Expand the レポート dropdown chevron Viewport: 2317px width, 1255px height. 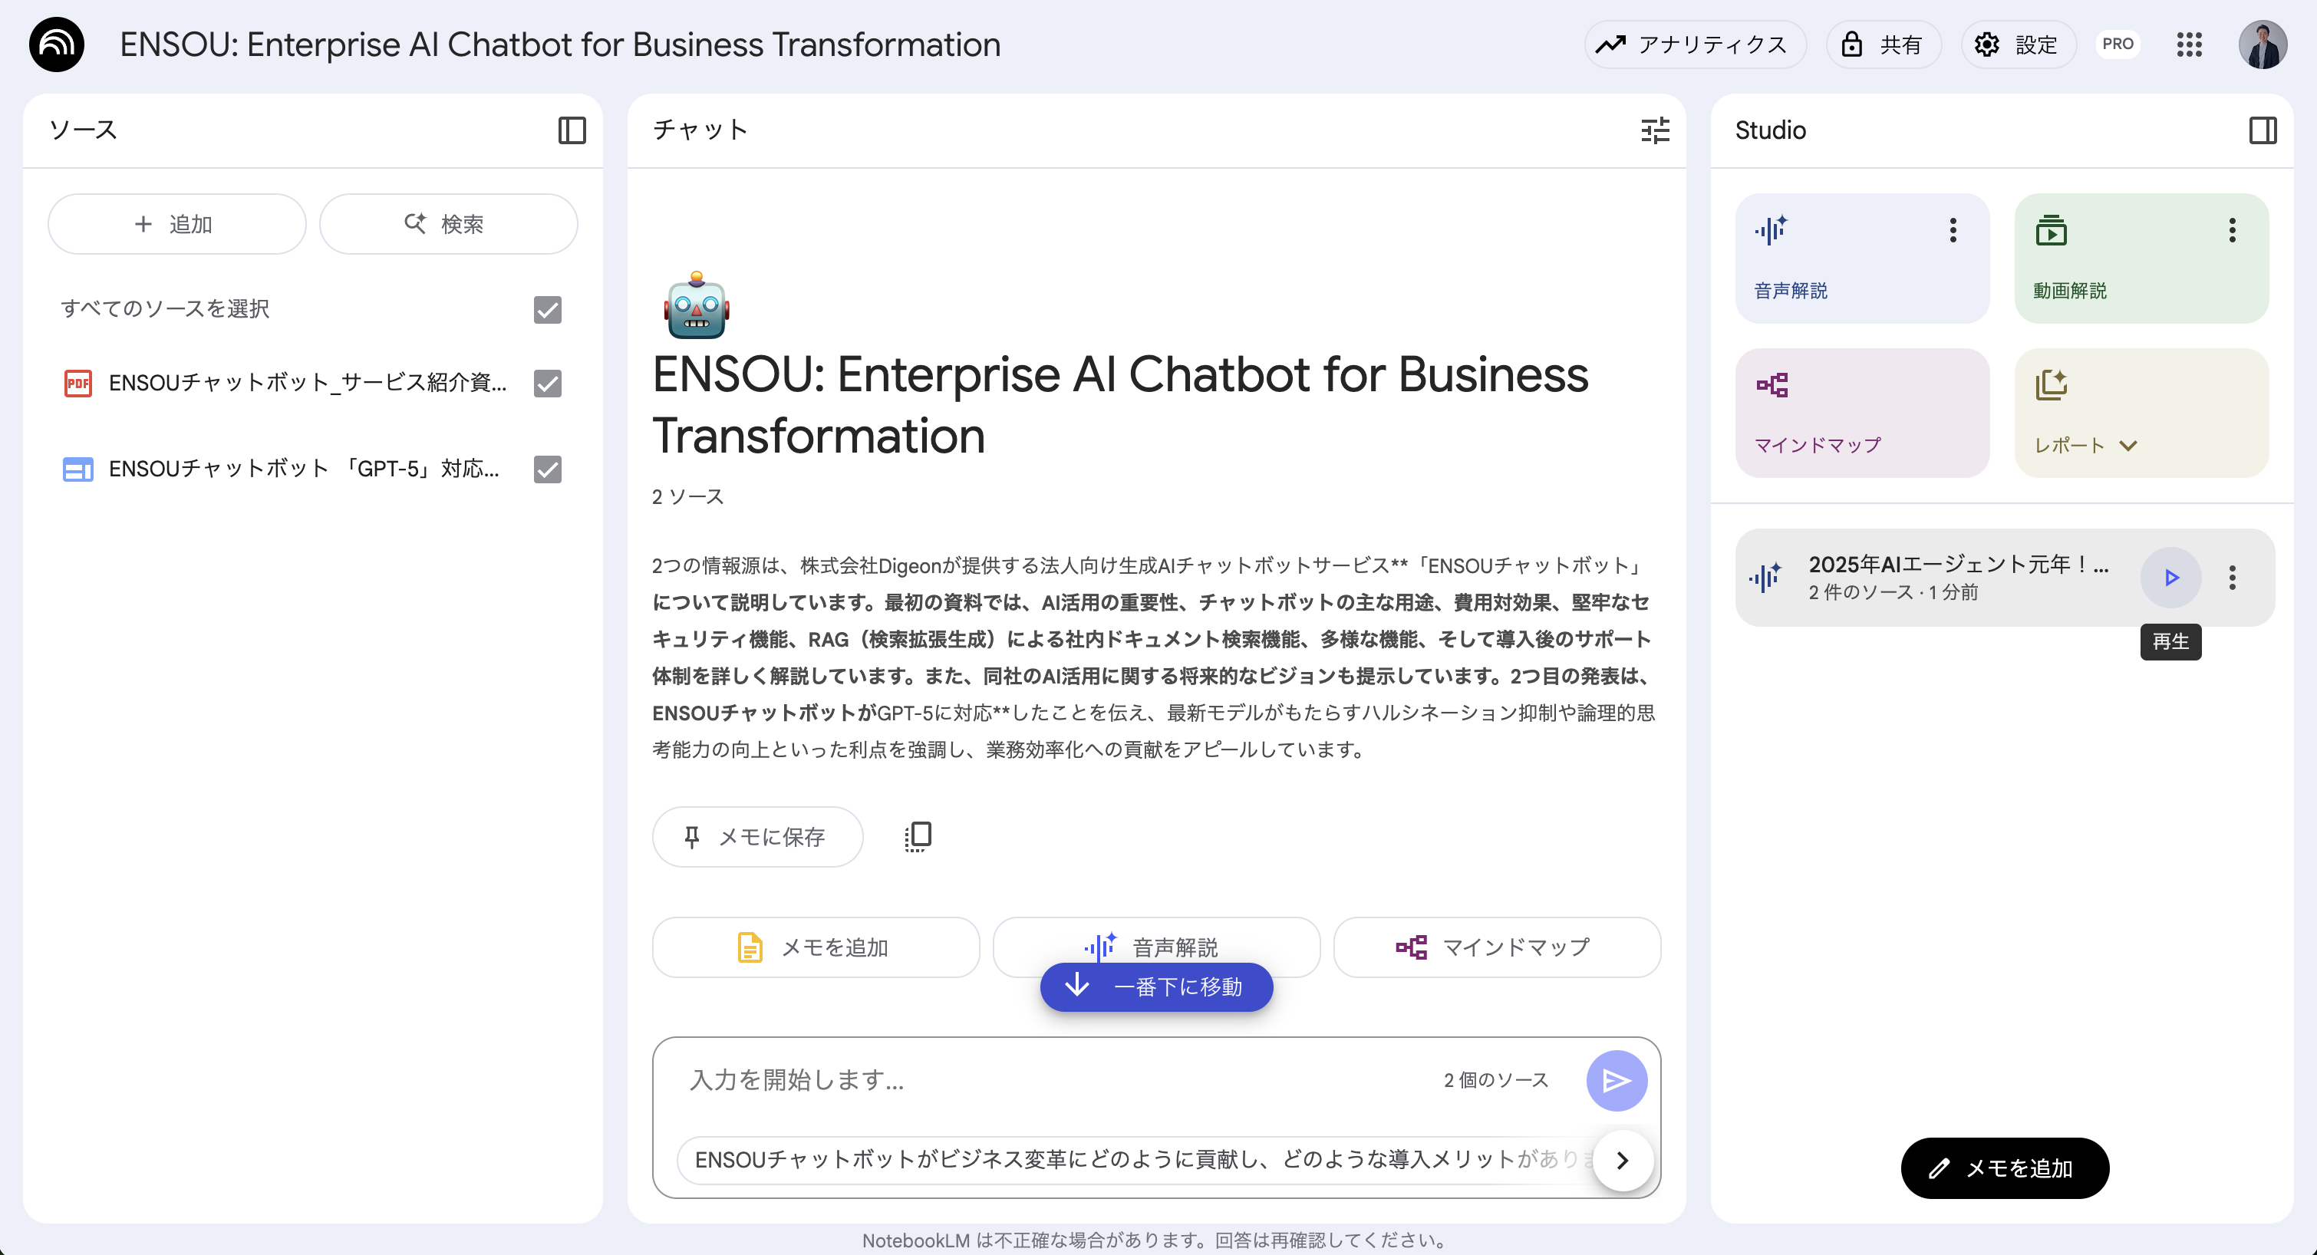coord(2128,446)
